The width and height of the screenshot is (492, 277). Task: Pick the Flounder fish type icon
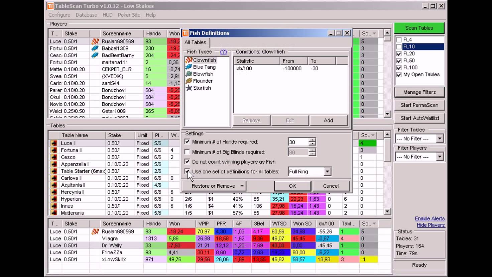(189, 81)
